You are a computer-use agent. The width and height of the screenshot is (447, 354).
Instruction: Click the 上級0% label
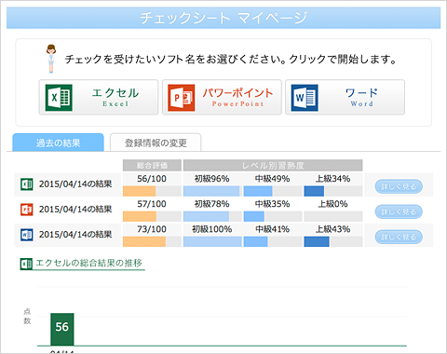(332, 204)
